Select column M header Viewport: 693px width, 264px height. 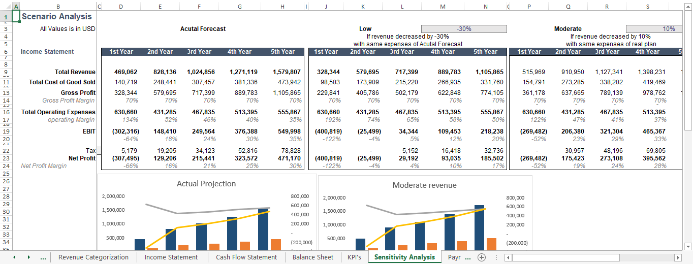(443, 6)
